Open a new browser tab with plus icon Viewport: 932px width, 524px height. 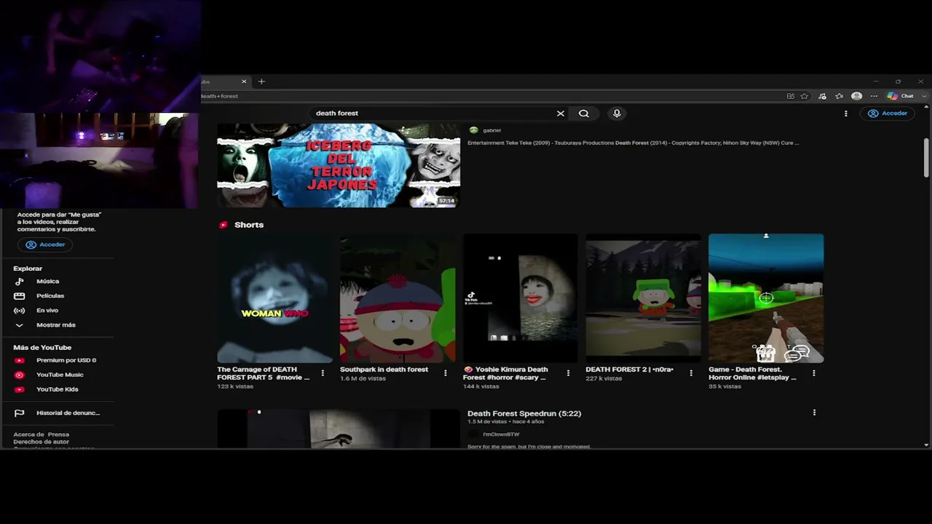coord(261,82)
